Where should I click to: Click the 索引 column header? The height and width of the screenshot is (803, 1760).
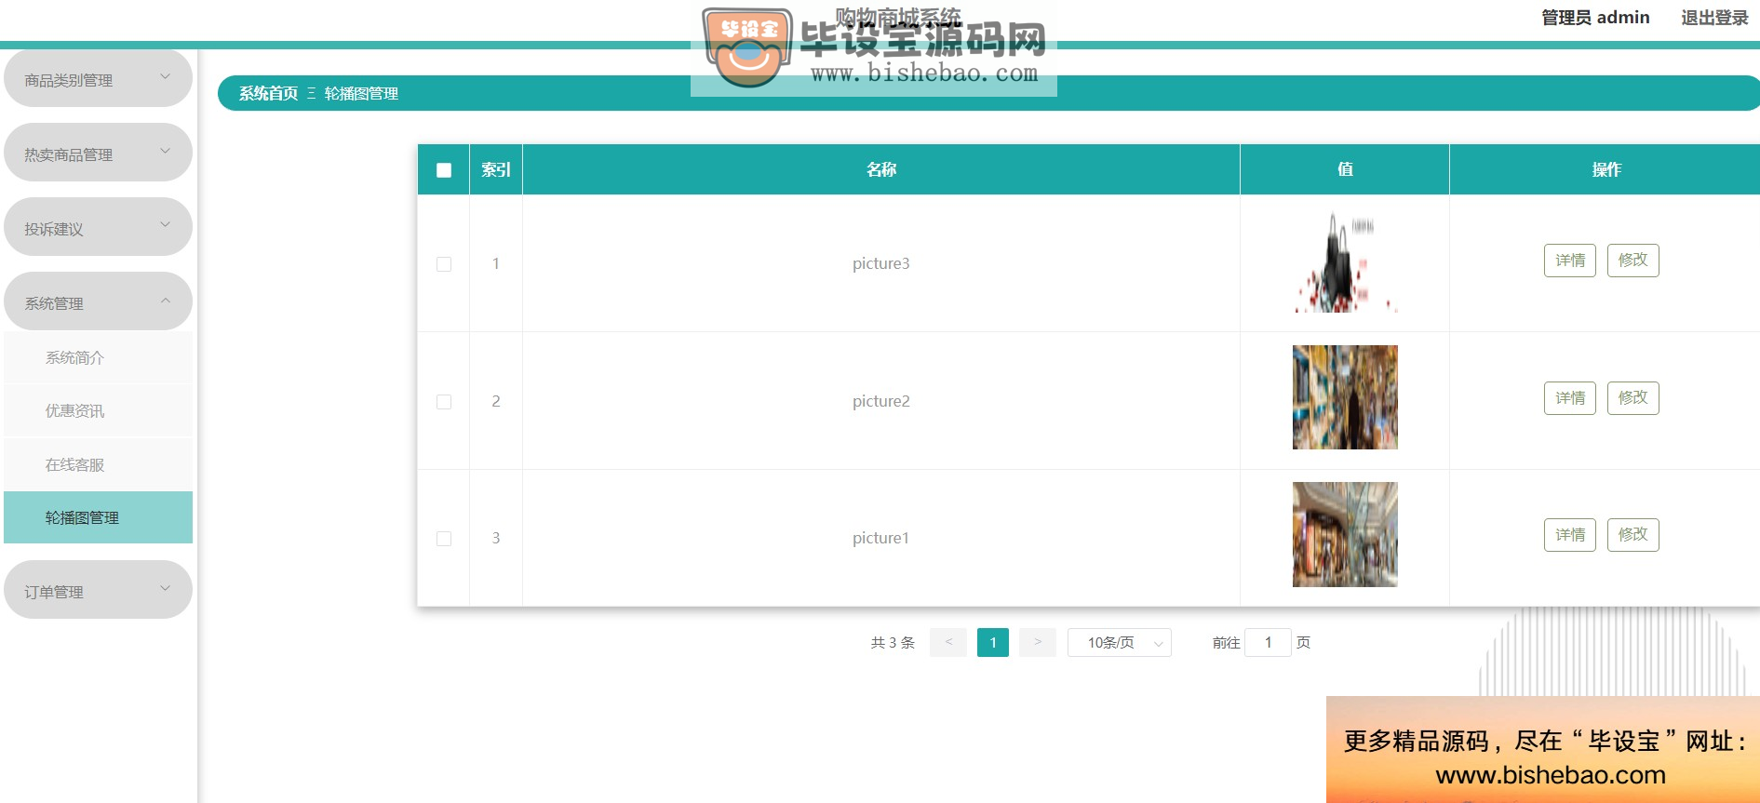[496, 169]
